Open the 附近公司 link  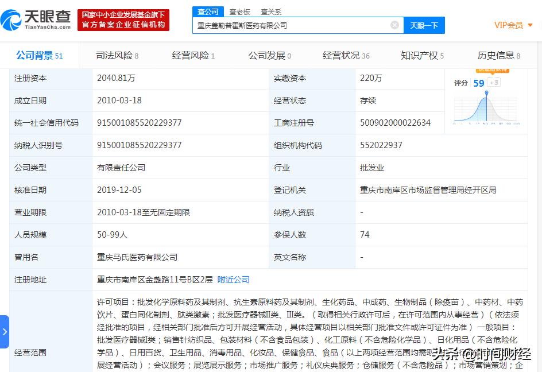233,280
